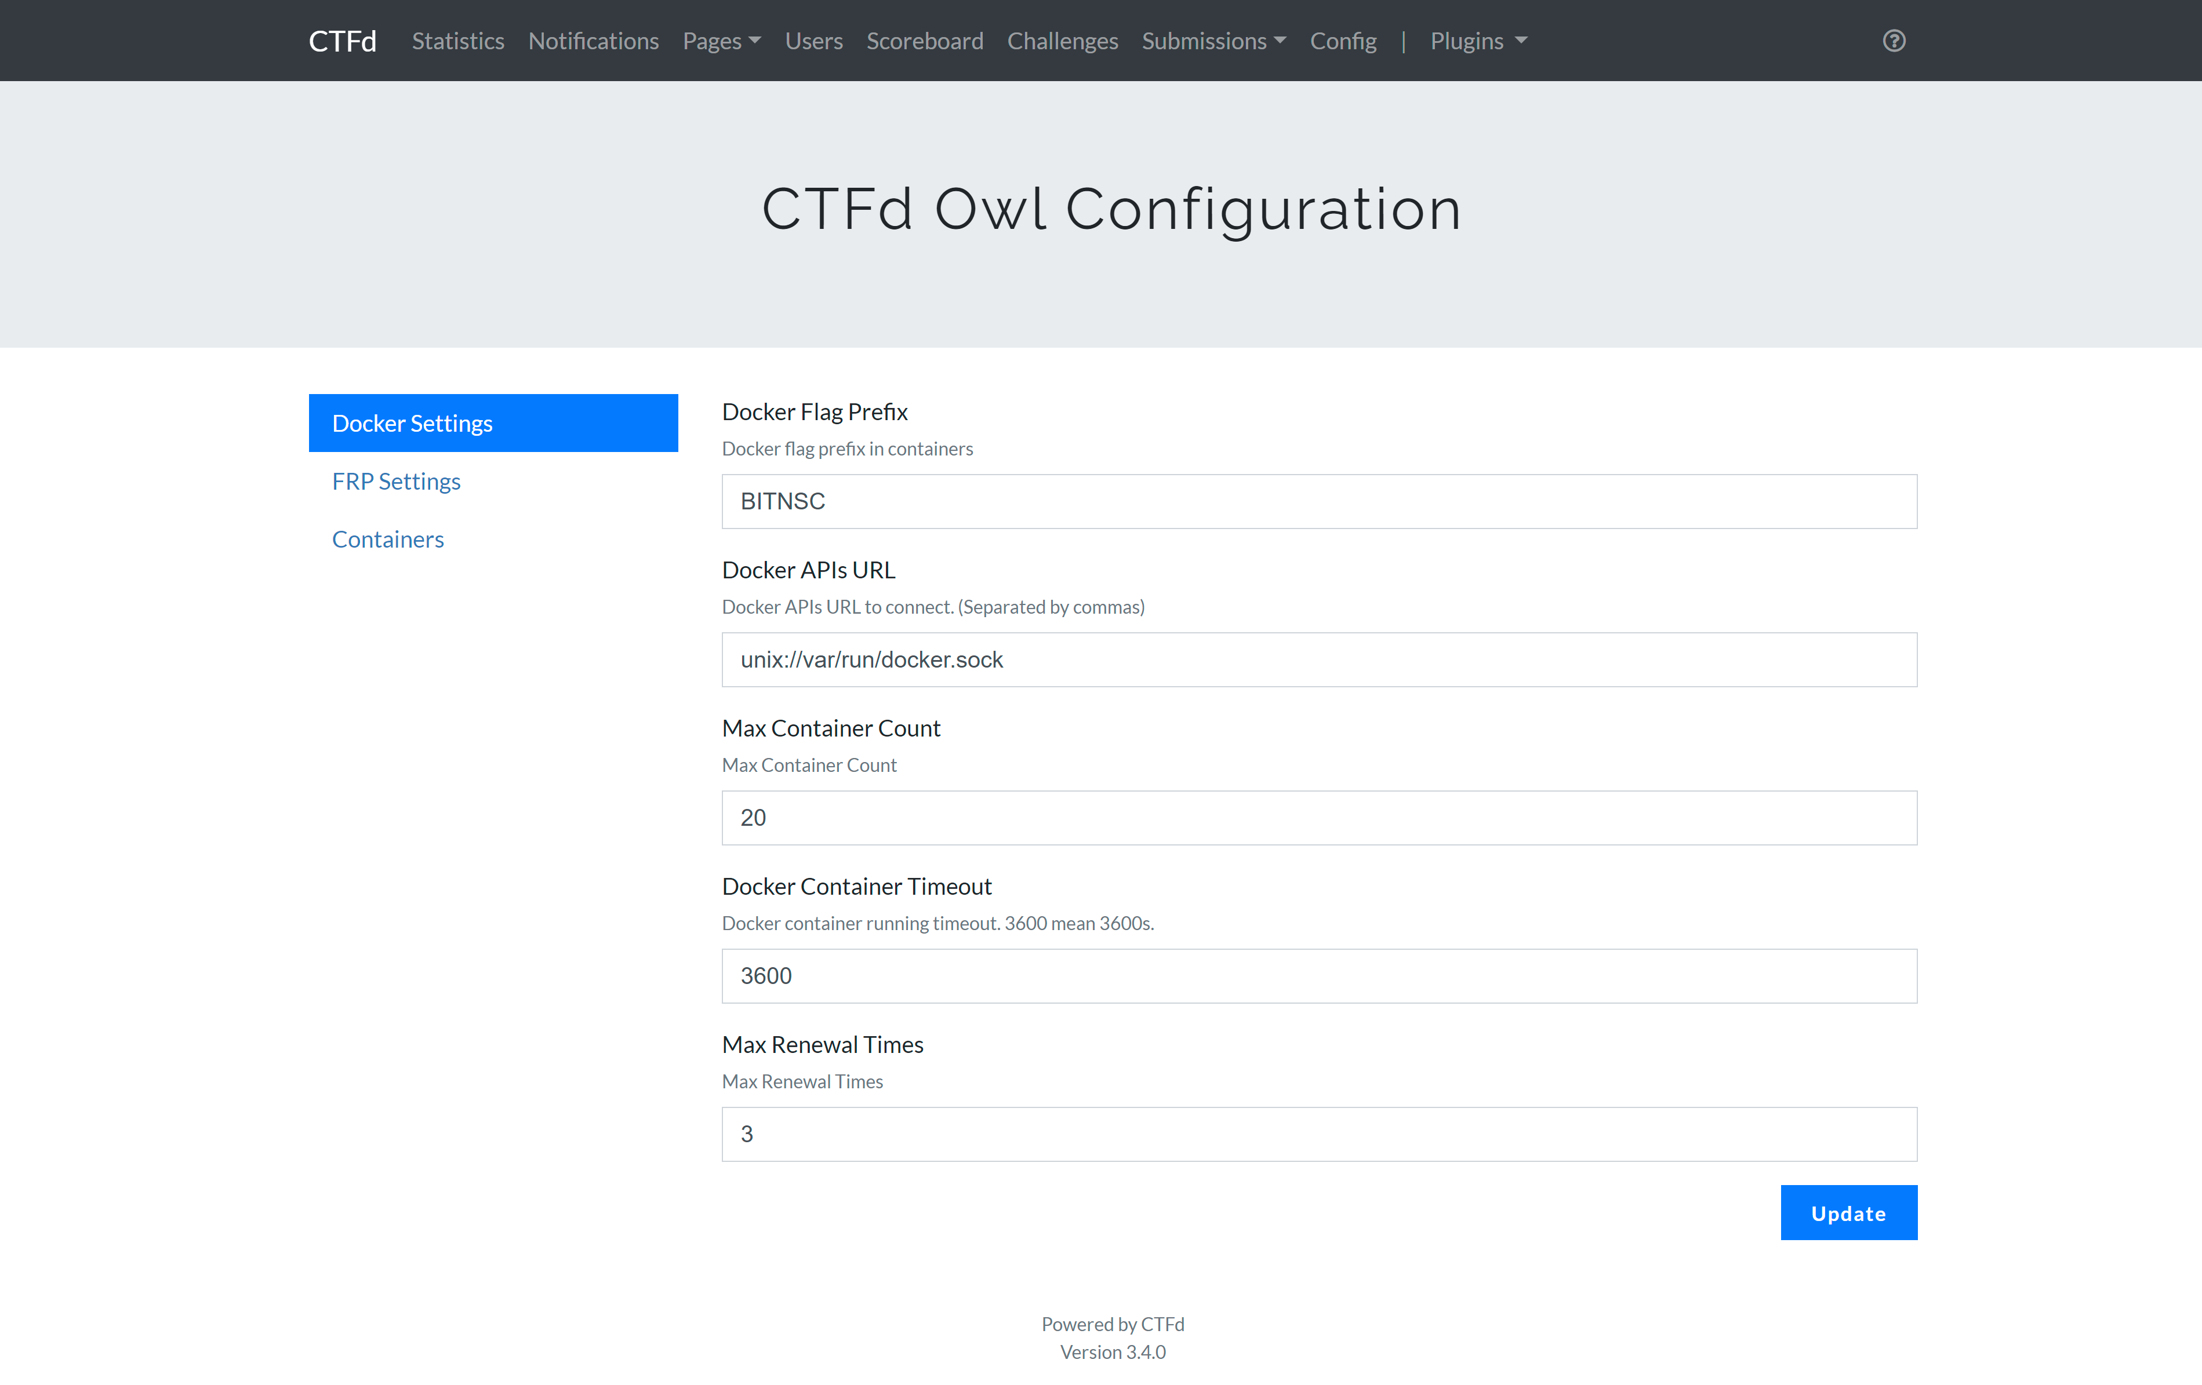Expand the Pages dropdown menu
Viewport: 2202px width, 1385px height.
(x=721, y=41)
